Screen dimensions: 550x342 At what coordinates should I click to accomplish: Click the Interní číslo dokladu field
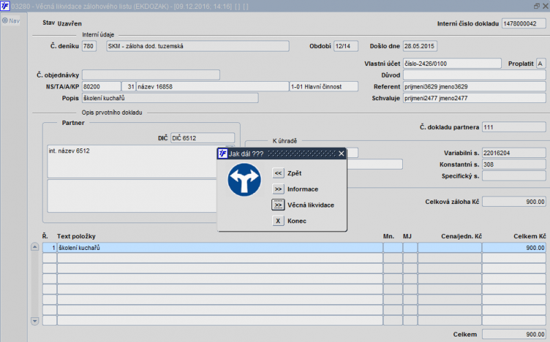(x=523, y=23)
